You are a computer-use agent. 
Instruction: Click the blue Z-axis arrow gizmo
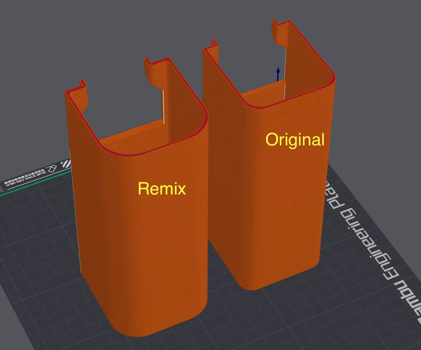click(278, 74)
